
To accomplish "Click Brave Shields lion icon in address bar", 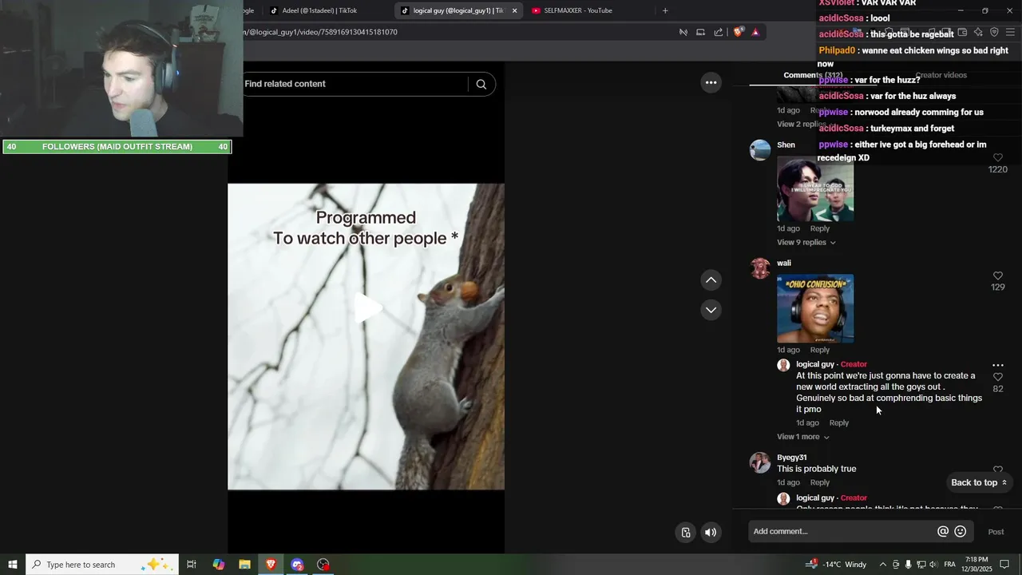I will pyautogui.click(x=738, y=32).
